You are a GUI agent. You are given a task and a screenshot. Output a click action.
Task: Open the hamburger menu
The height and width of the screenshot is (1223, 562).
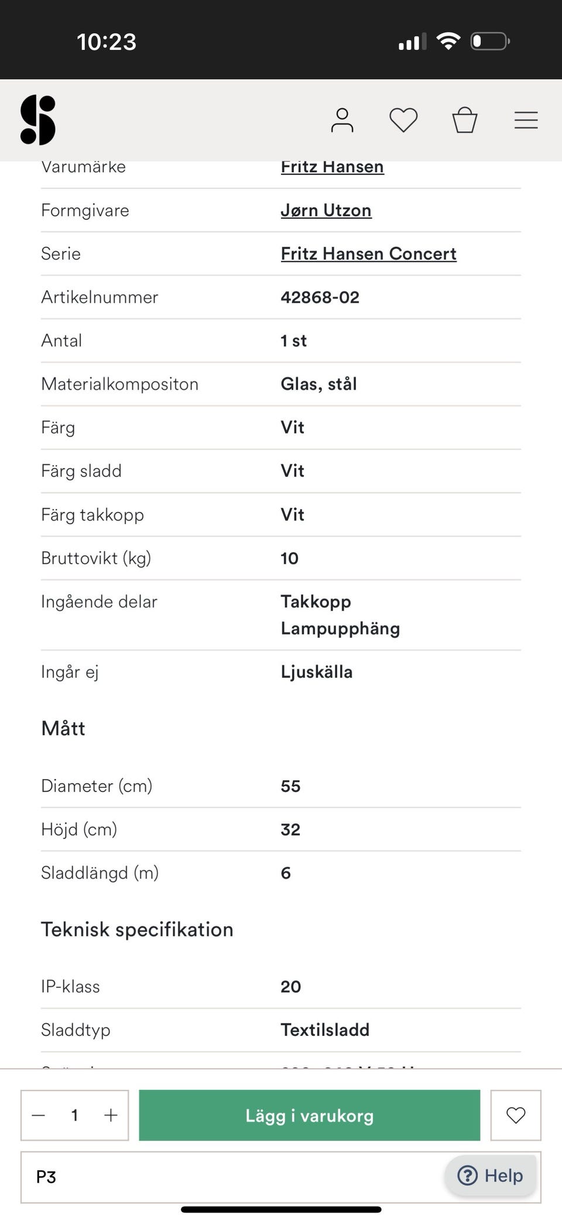(526, 120)
